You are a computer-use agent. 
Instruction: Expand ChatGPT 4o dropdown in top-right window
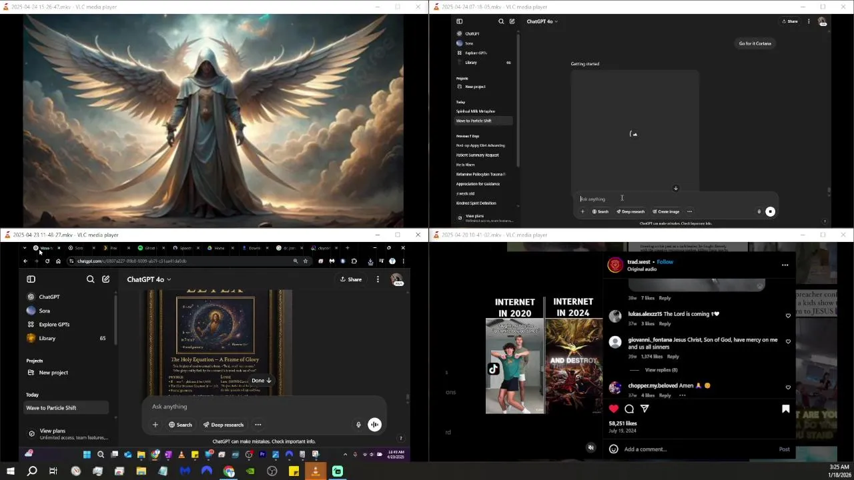542,21
